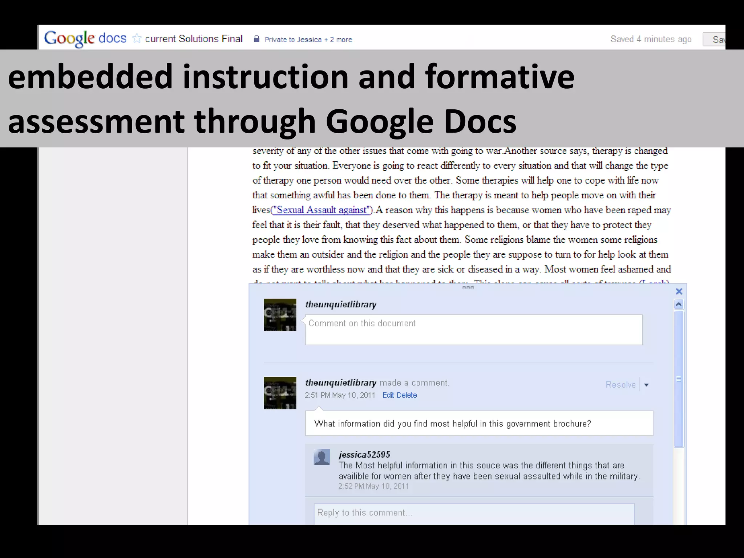
Task: Click theunquietlibrary avatar beside comment box
Action: (x=280, y=315)
